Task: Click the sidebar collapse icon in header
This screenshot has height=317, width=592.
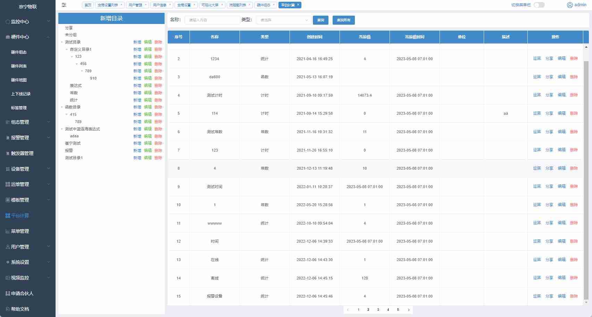Action: pyautogui.click(x=64, y=5)
